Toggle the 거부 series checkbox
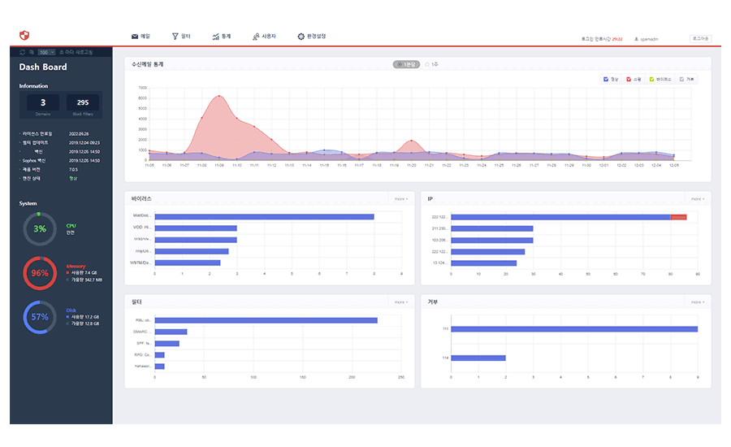 681,80
